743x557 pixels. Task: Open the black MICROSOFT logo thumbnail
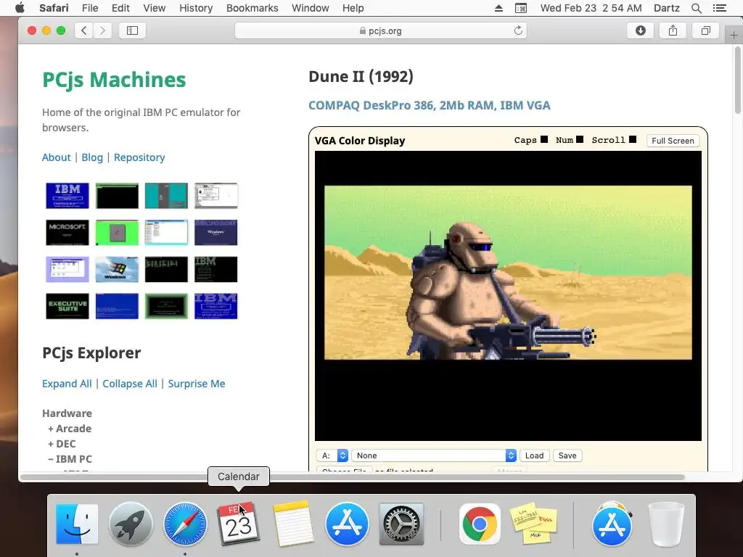pos(67,232)
